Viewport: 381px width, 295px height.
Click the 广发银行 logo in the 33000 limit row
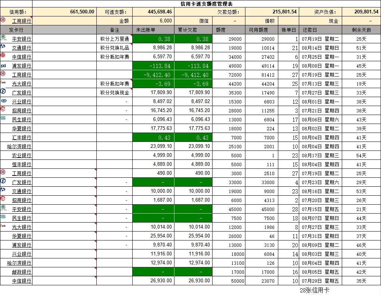3,181
